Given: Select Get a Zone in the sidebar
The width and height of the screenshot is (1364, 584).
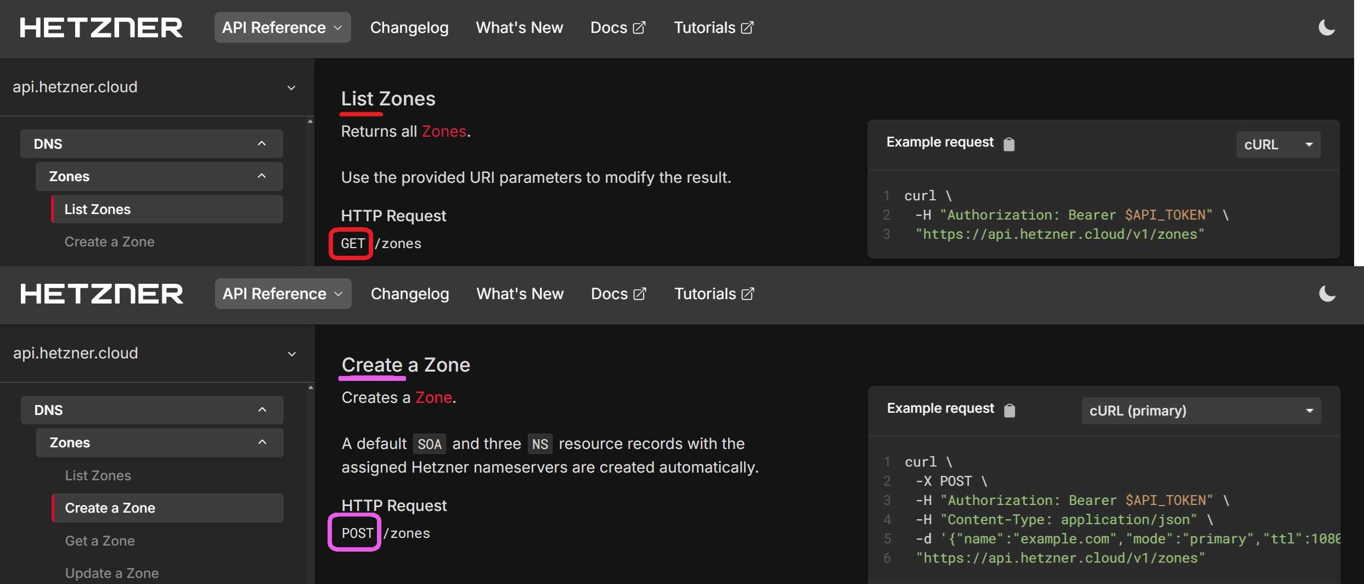Looking at the screenshot, I should click(100, 541).
